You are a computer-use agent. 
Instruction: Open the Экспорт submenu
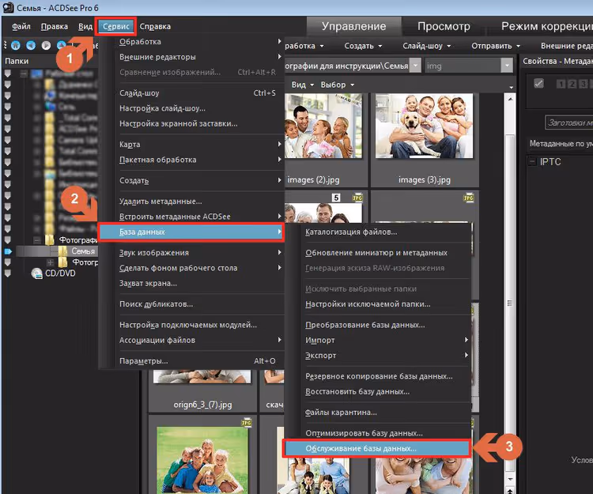point(376,356)
